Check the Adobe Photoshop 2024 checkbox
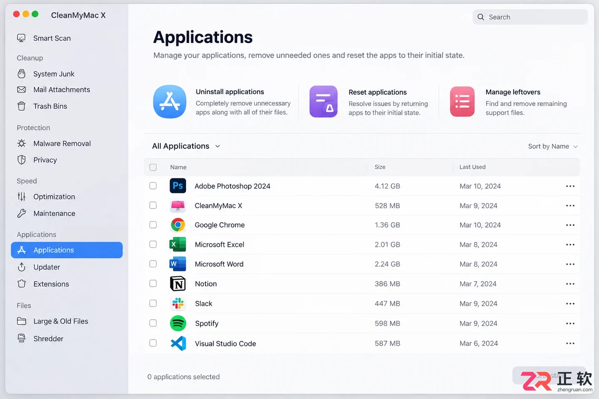599x399 pixels. coord(153,186)
